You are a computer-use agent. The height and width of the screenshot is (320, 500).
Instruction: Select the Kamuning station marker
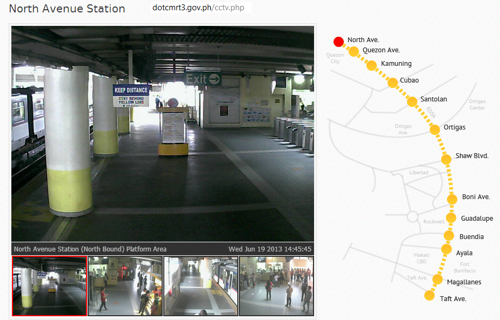[371, 65]
